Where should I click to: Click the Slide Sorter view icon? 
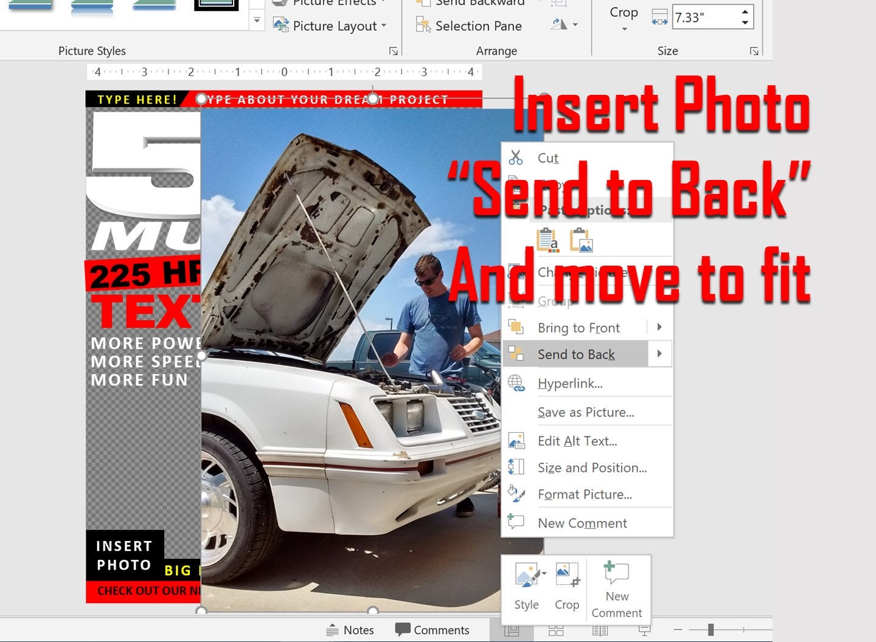point(556,630)
